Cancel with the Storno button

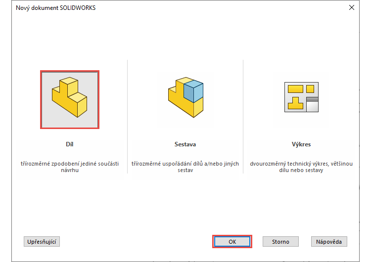click(280, 241)
